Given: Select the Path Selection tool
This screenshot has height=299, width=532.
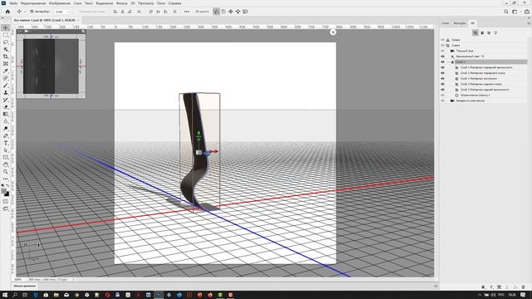Looking at the screenshot, I should (6, 150).
